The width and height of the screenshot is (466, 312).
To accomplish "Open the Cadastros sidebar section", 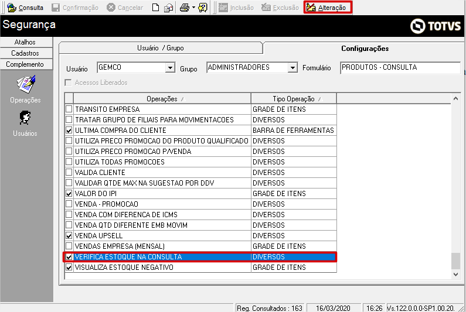I will click(26, 53).
